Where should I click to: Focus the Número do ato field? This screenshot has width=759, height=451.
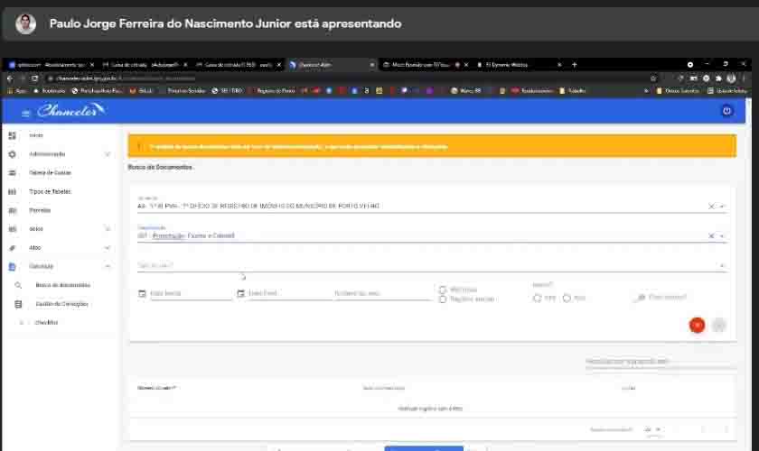[382, 293]
